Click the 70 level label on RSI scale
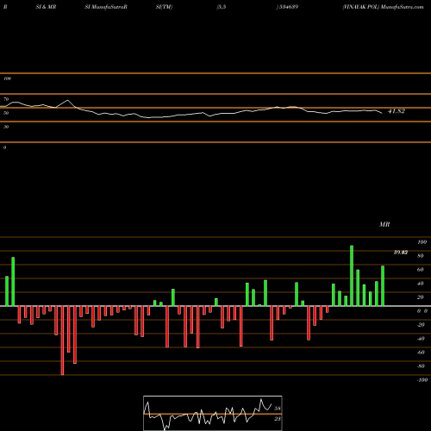This screenshot has width=431, height=431. pyautogui.click(x=6, y=99)
